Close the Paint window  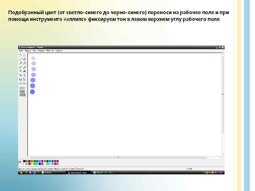[223, 47]
